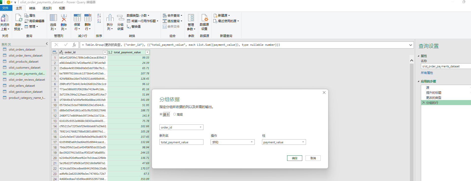The width and height of the screenshot is (471, 181).
Task: Select olist_orders_dataset query
Action: coord(22,50)
